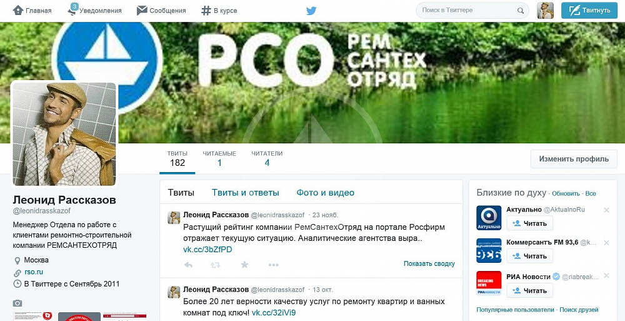The width and height of the screenshot is (625, 321).
Task: Switch to Фото и видео tab
Action: tap(325, 193)
